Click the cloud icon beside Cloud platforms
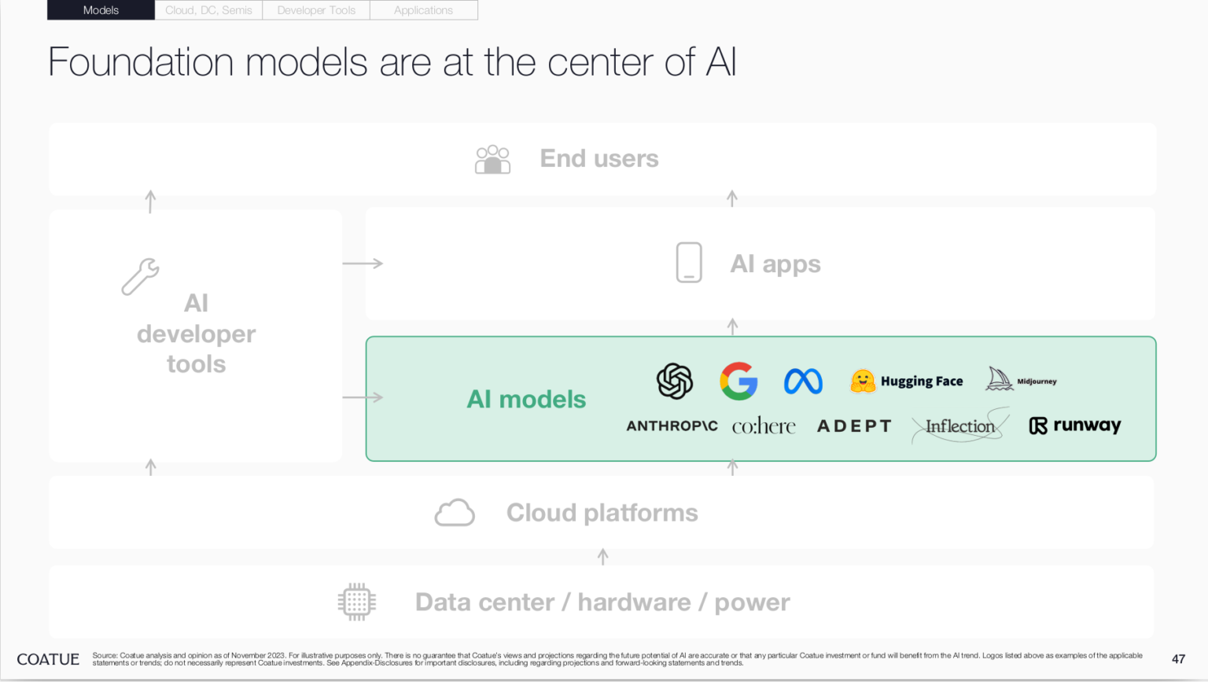1208x682 pixels. [x=455, y=513]
